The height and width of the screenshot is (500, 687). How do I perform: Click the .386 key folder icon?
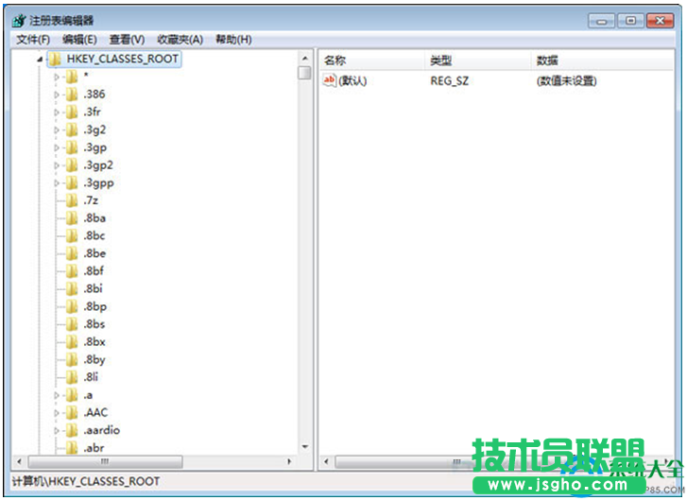[72, 95]
